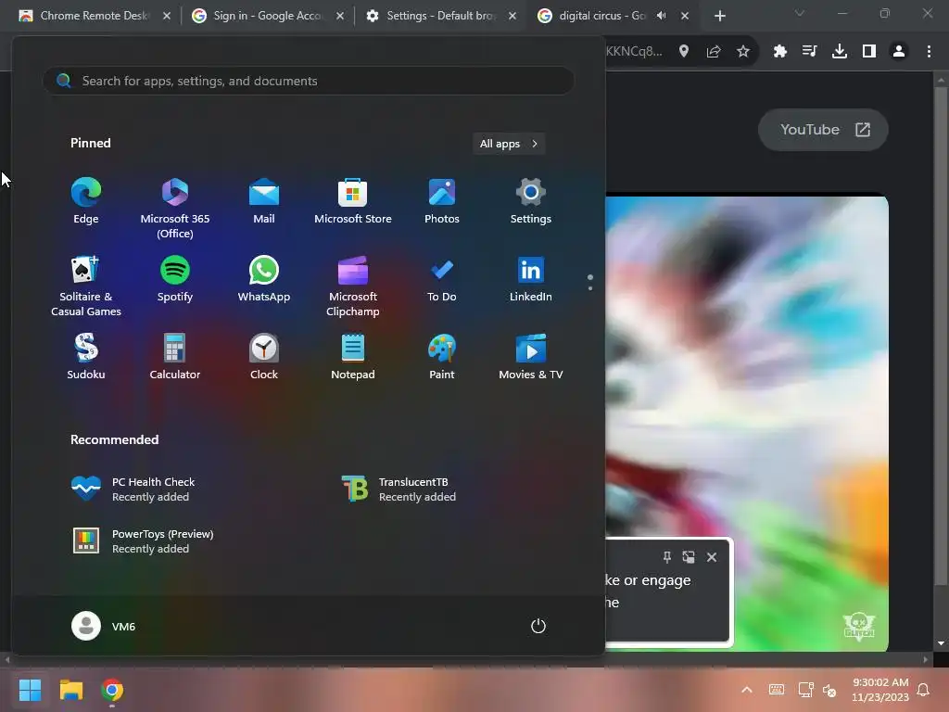Open Solitaire & Casual Games
Image resolution: width=949 pixels, height=712 pixels.
(x=86, y=286)
